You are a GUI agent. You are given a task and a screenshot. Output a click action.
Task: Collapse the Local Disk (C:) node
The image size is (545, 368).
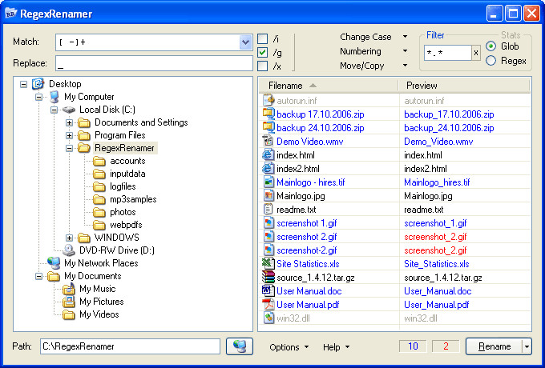pyautogui.click(x=54, y=110)
